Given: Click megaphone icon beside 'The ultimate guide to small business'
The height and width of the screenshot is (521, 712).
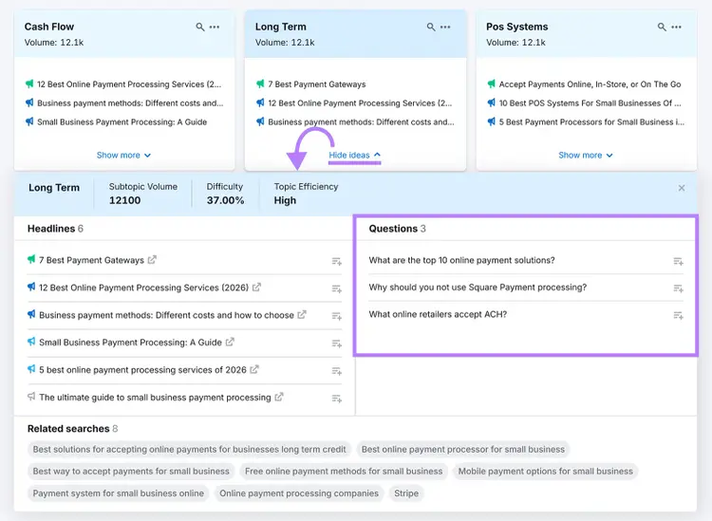Looking at the screenshot, I should tap(31, 397).
